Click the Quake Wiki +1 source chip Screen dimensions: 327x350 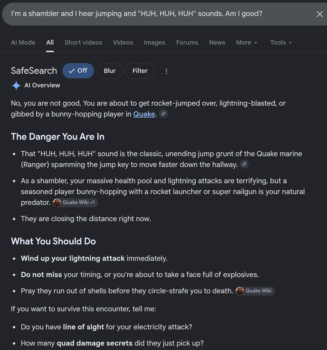75,203
